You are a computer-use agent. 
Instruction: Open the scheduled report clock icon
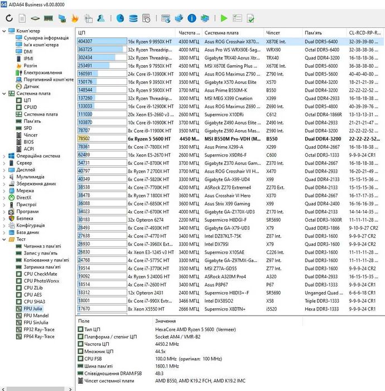click(x=146, y=18)
